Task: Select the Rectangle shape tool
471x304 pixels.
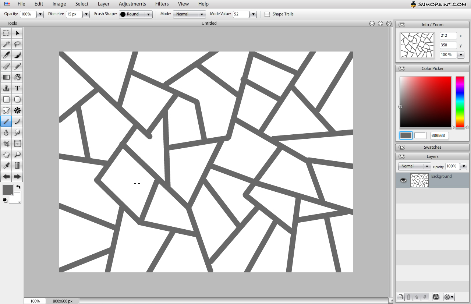Action: (6, 99)
